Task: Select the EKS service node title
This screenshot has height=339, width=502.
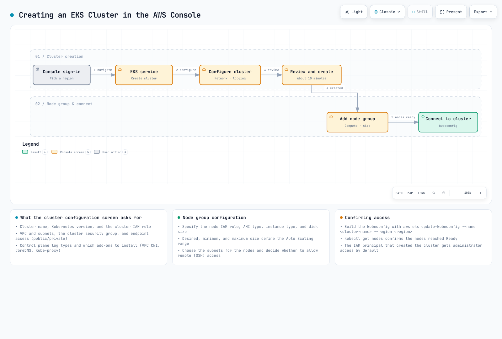Action: pos(144,72)
